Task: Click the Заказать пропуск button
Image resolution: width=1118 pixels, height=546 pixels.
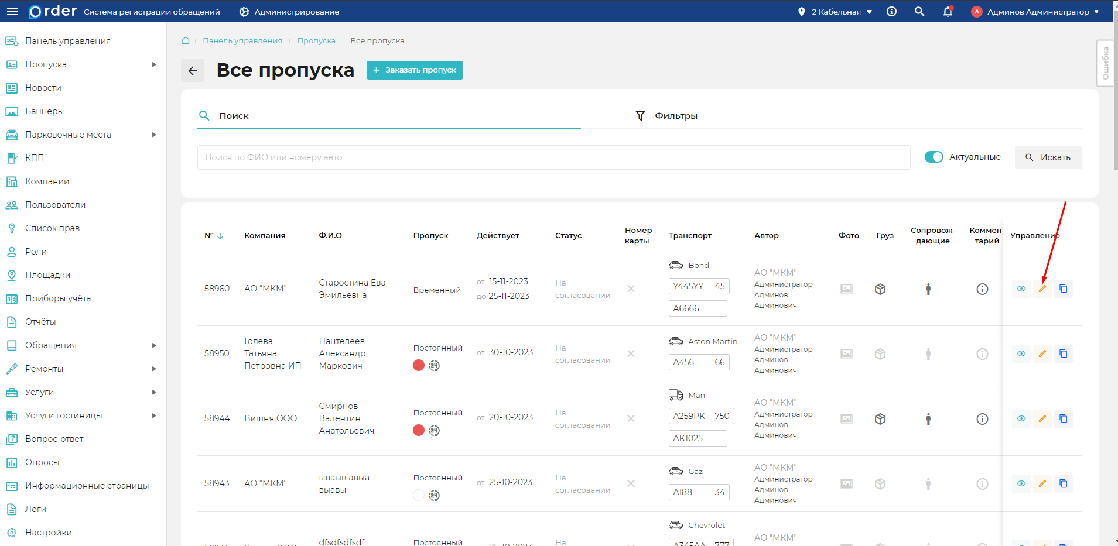Action: 415,70
